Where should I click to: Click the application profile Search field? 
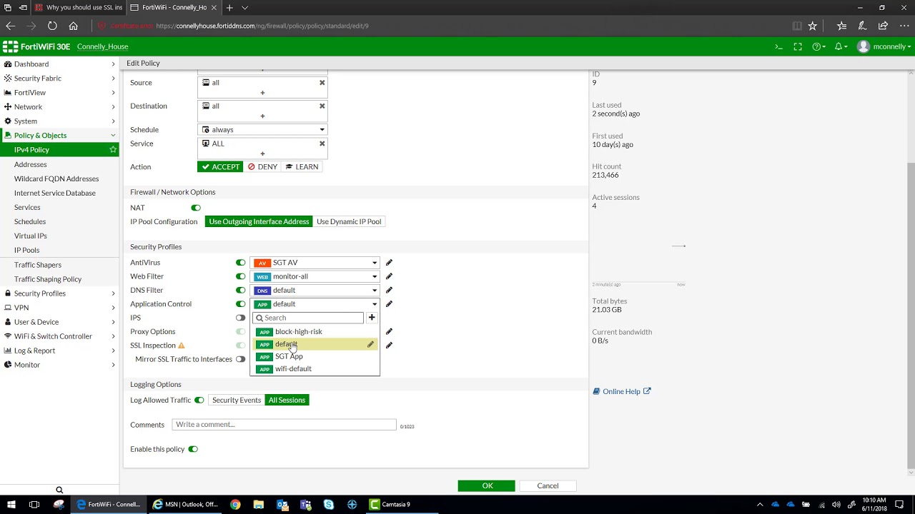308,318
